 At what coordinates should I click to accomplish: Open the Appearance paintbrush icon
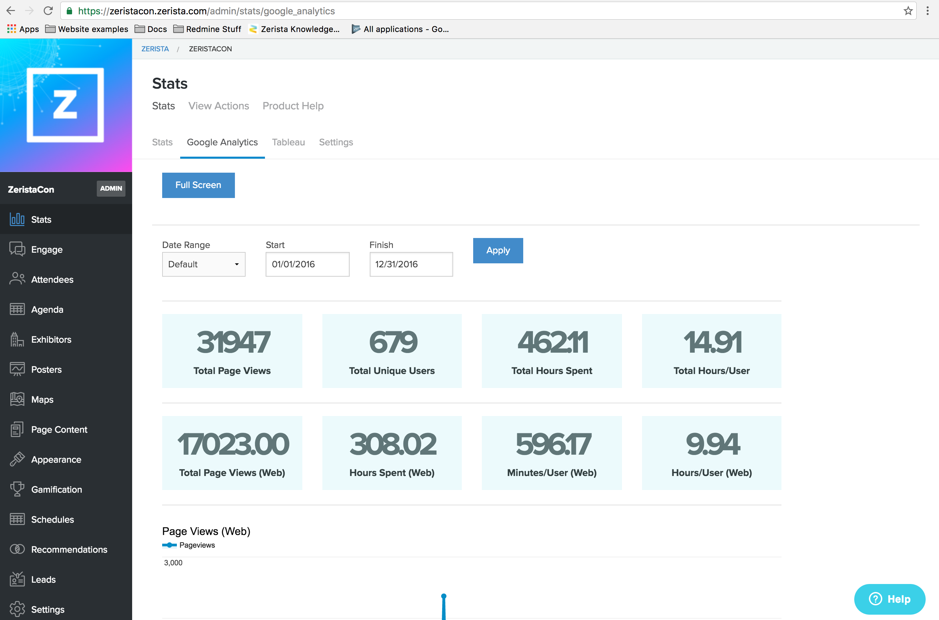(17, 459)
